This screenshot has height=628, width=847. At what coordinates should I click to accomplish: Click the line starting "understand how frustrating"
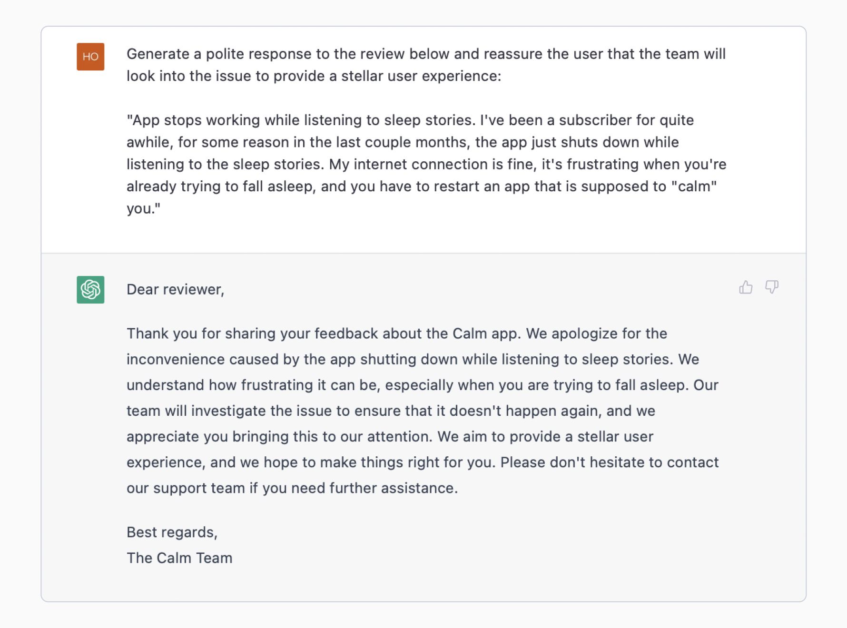click(422, 385)
